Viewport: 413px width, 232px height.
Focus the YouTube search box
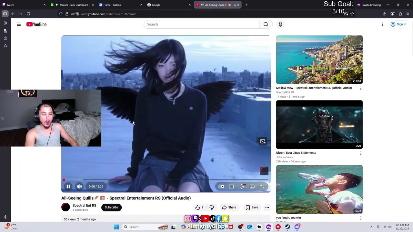pyautogui.click(x=201, y=24)
